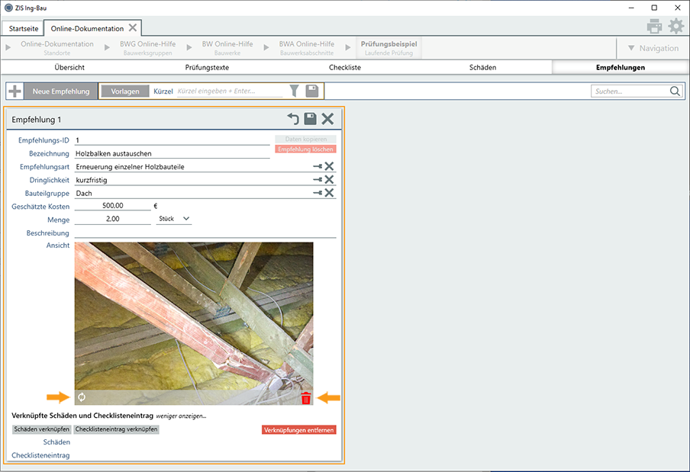Undo changes in Empfehlung 1 header
690x472 pixels.
coord(293,119)
